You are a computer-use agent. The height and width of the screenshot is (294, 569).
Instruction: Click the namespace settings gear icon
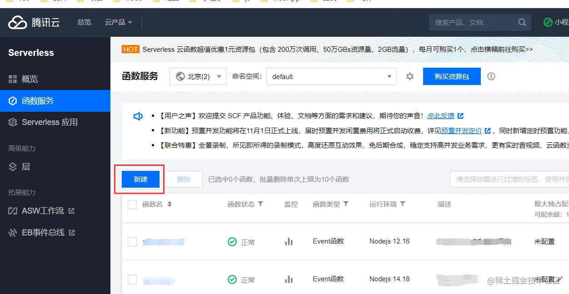410,76
